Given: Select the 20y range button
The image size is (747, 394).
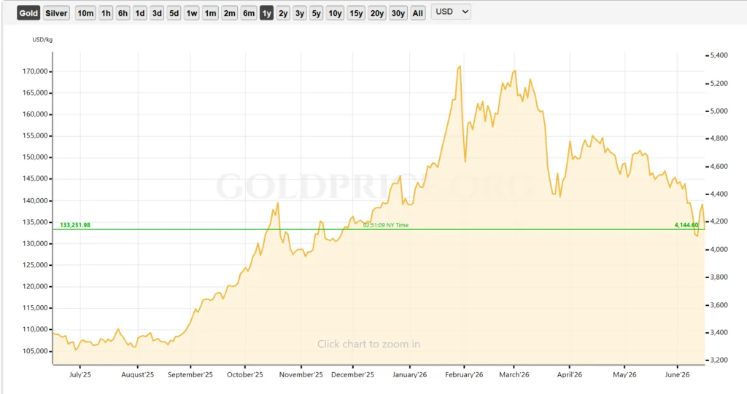Looking at the screenshot, I should click(377, 13).
